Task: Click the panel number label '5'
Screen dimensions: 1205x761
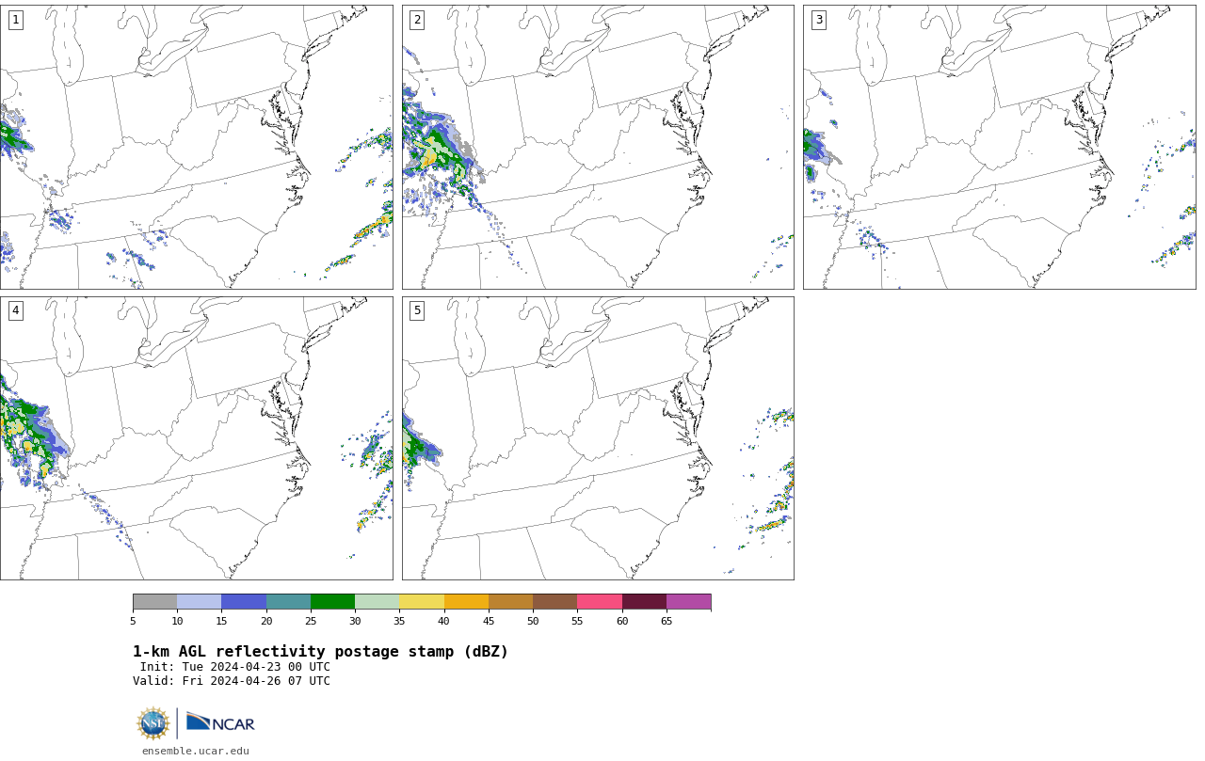Action: [x=417, y=310]
